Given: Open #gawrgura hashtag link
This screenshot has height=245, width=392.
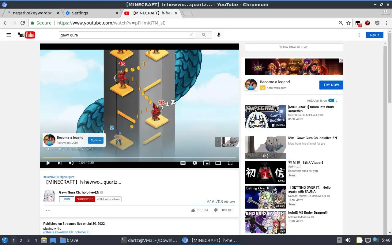Looking at the screenshot, I should [67, 177].
